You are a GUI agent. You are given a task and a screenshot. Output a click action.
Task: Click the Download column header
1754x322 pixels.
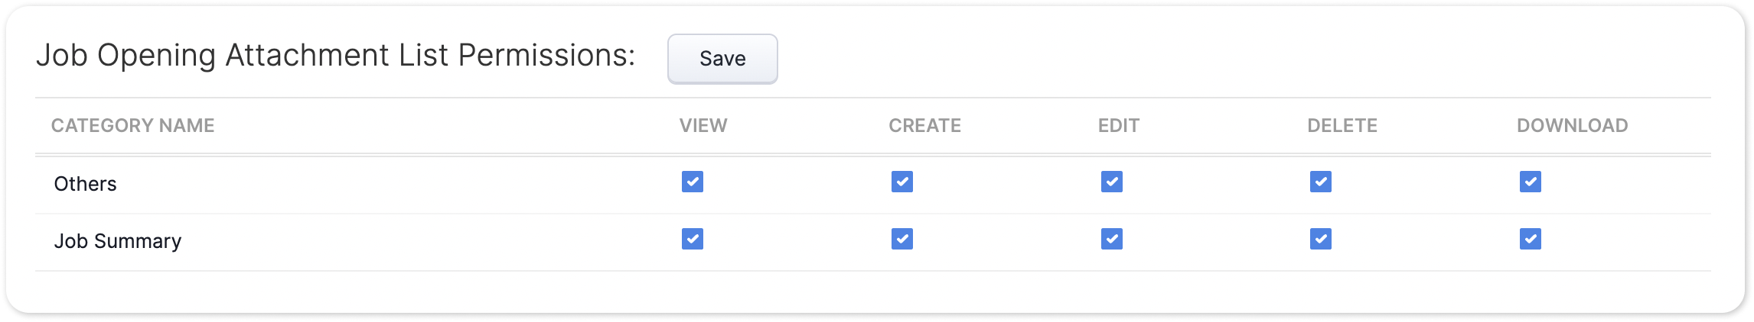tap(1572, 126)
